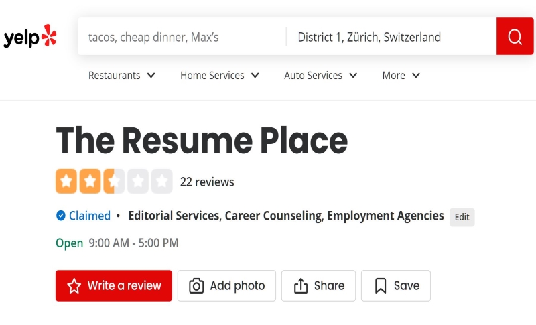536x325 pixels.
Task: Click the bookmark icon in Save
Action: click(381, 285)
